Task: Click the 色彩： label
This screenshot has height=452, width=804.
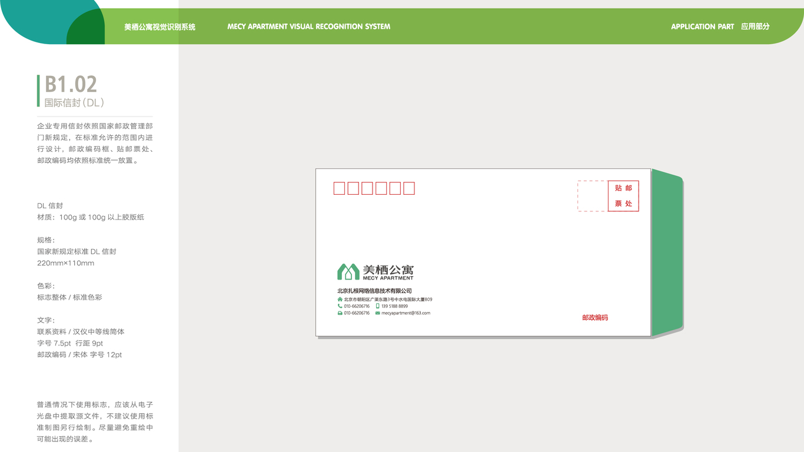Action: [46, 286]
